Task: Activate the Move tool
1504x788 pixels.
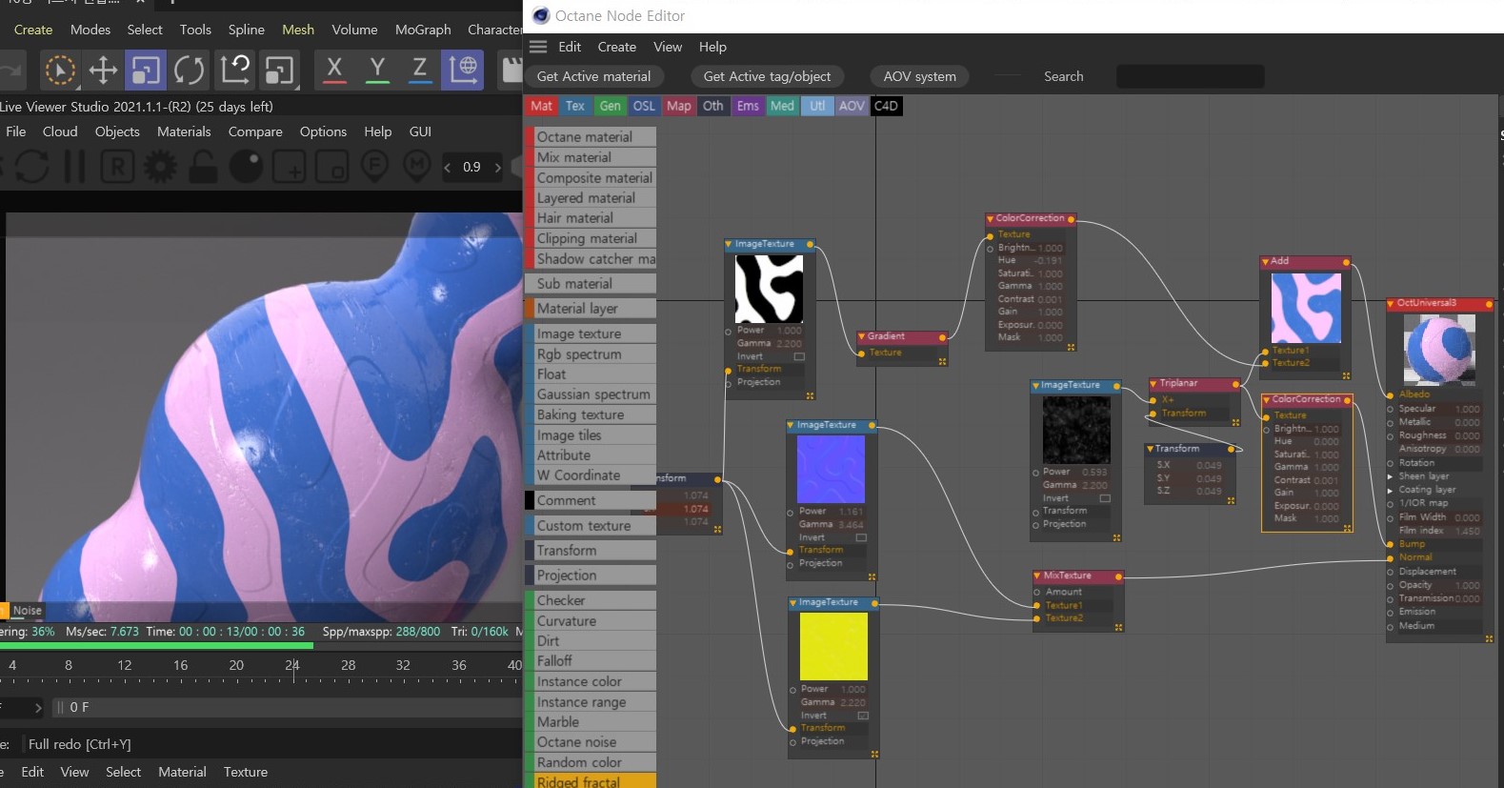Action: click(103, 70)
